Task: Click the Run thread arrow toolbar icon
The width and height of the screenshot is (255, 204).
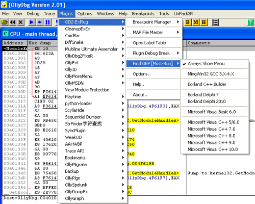Action: tap(40, 22)
